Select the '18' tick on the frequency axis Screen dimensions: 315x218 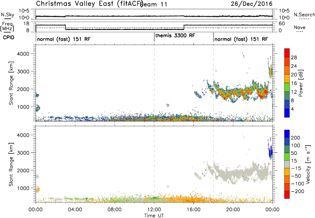[26, 24]
